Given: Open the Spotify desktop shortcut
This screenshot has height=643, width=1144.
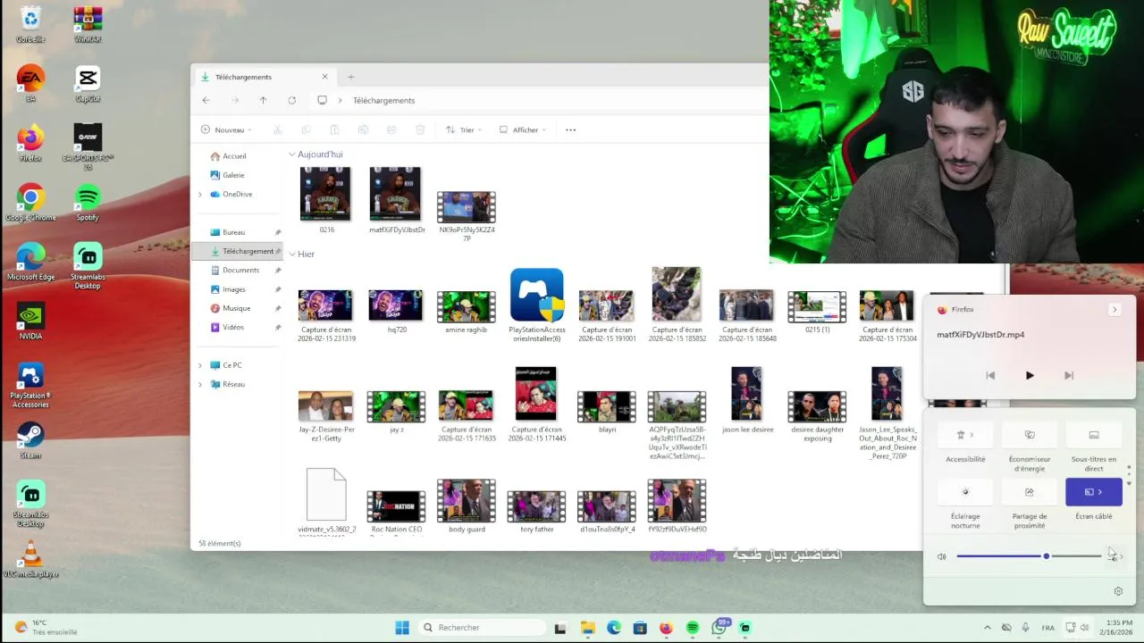Looking at the screenshot, I should 88,202.
